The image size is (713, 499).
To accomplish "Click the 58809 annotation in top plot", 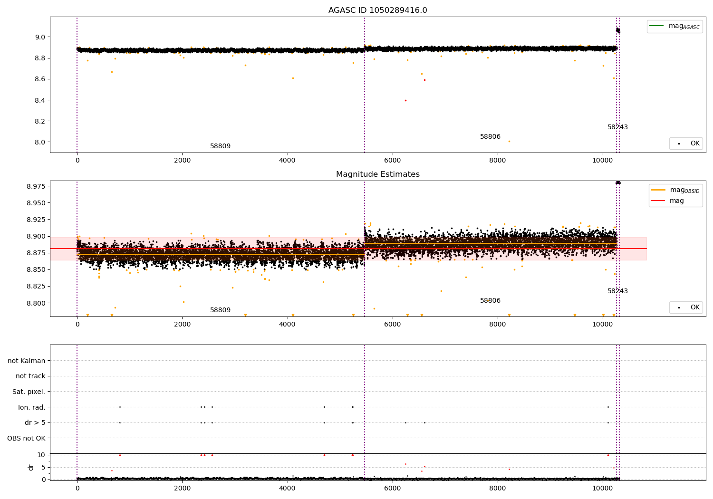I will point(220,146).
